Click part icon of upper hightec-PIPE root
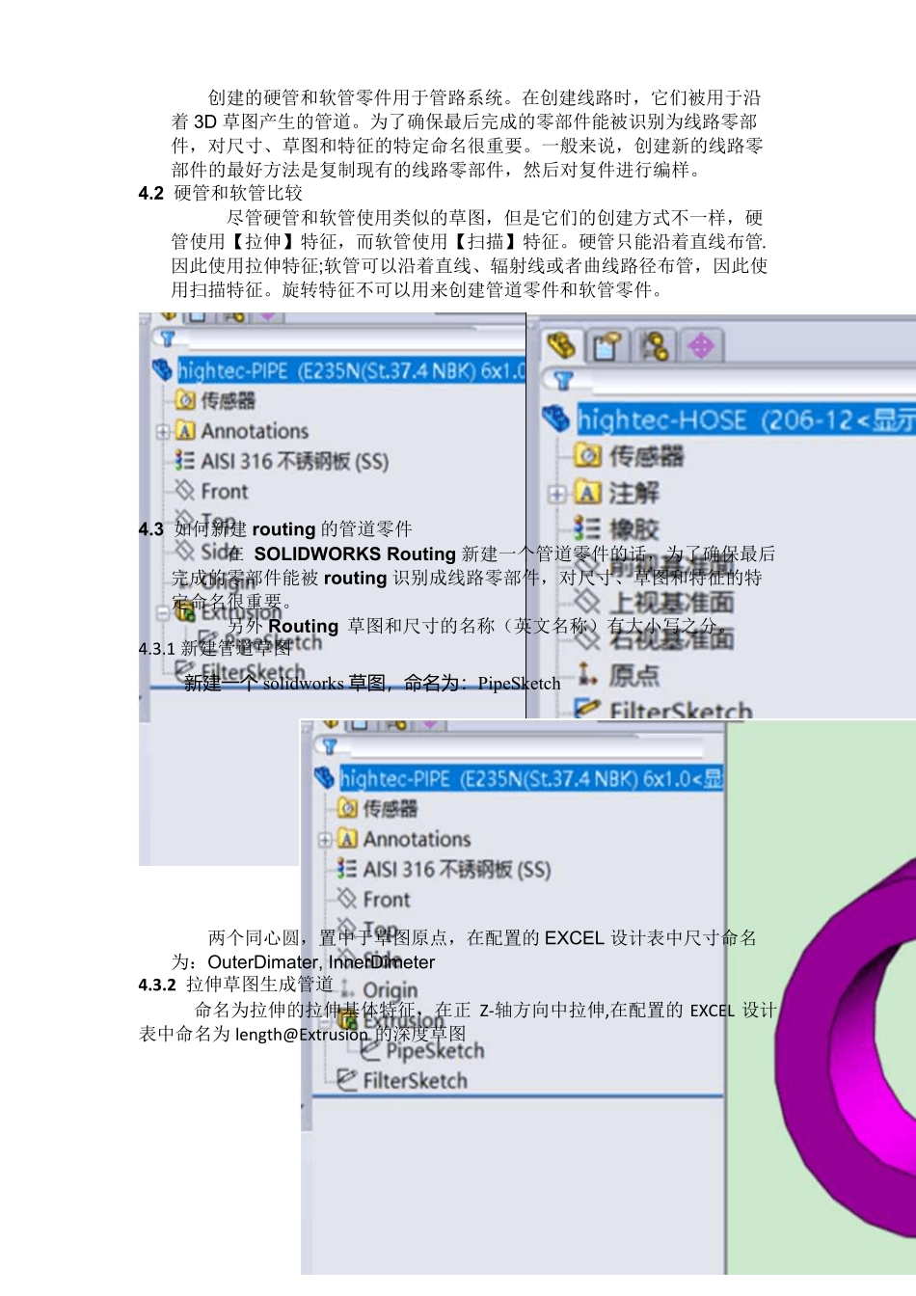The image size is (916, 1296). [x=163, y=370]
